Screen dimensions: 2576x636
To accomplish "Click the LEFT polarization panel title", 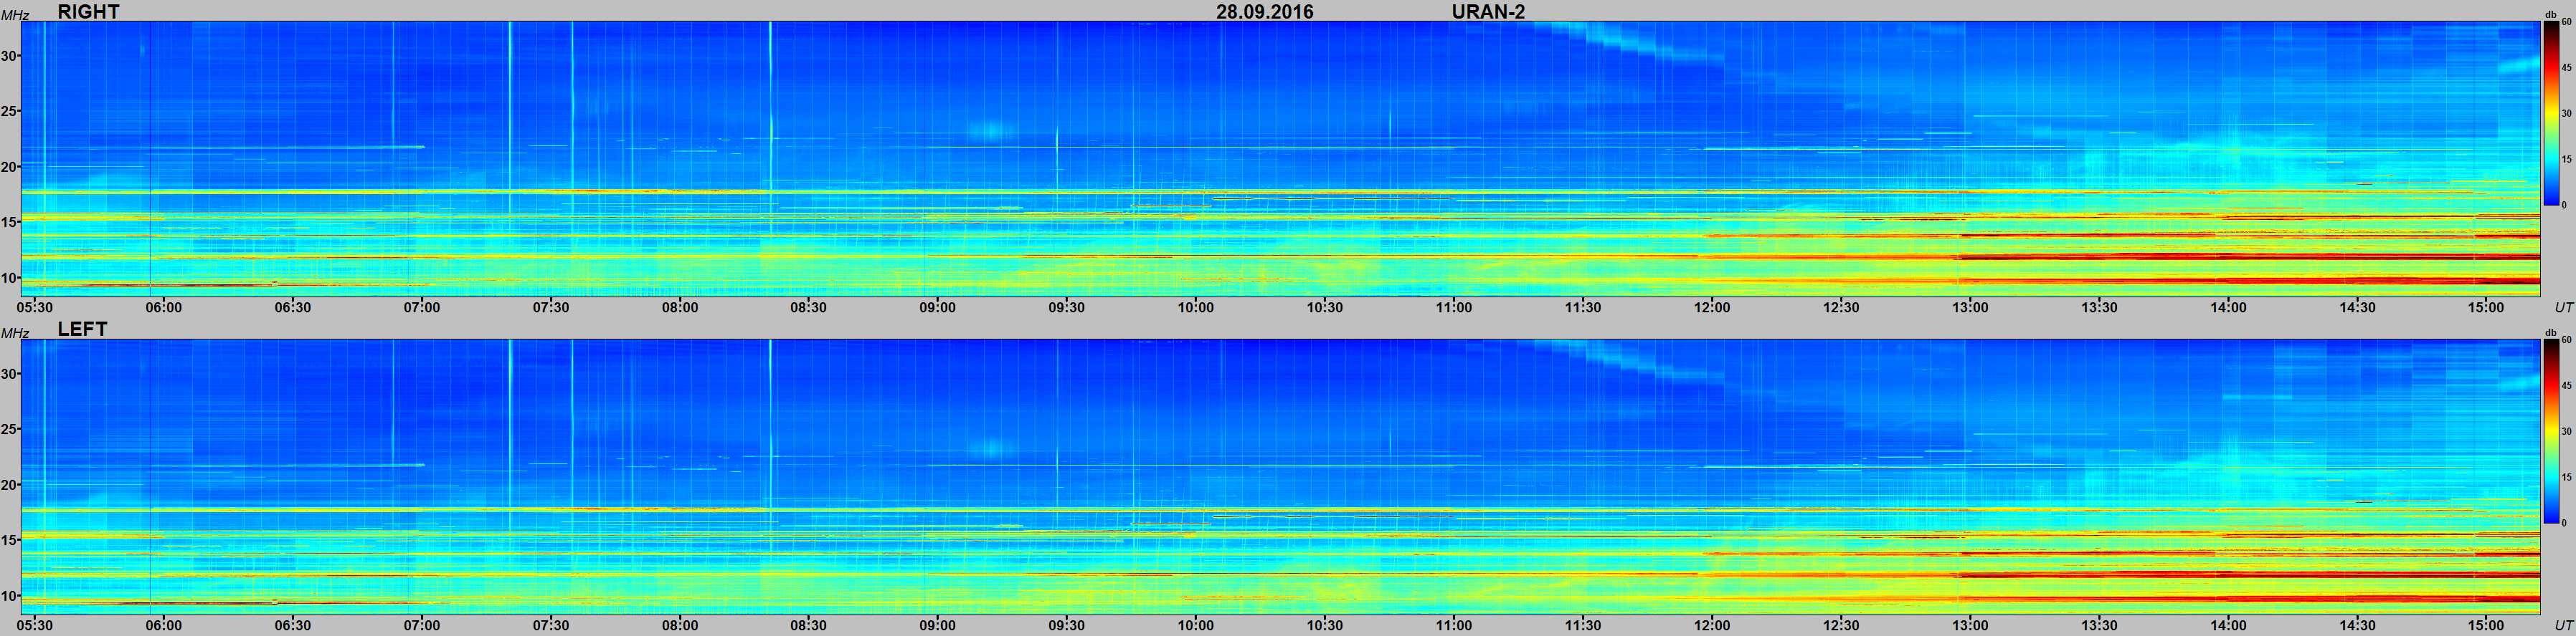I will coord(82,329).
